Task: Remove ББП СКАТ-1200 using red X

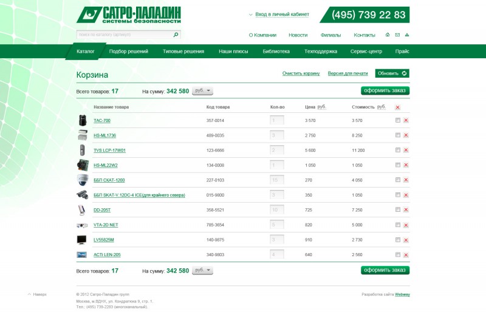Action: (x=406, y=180)
